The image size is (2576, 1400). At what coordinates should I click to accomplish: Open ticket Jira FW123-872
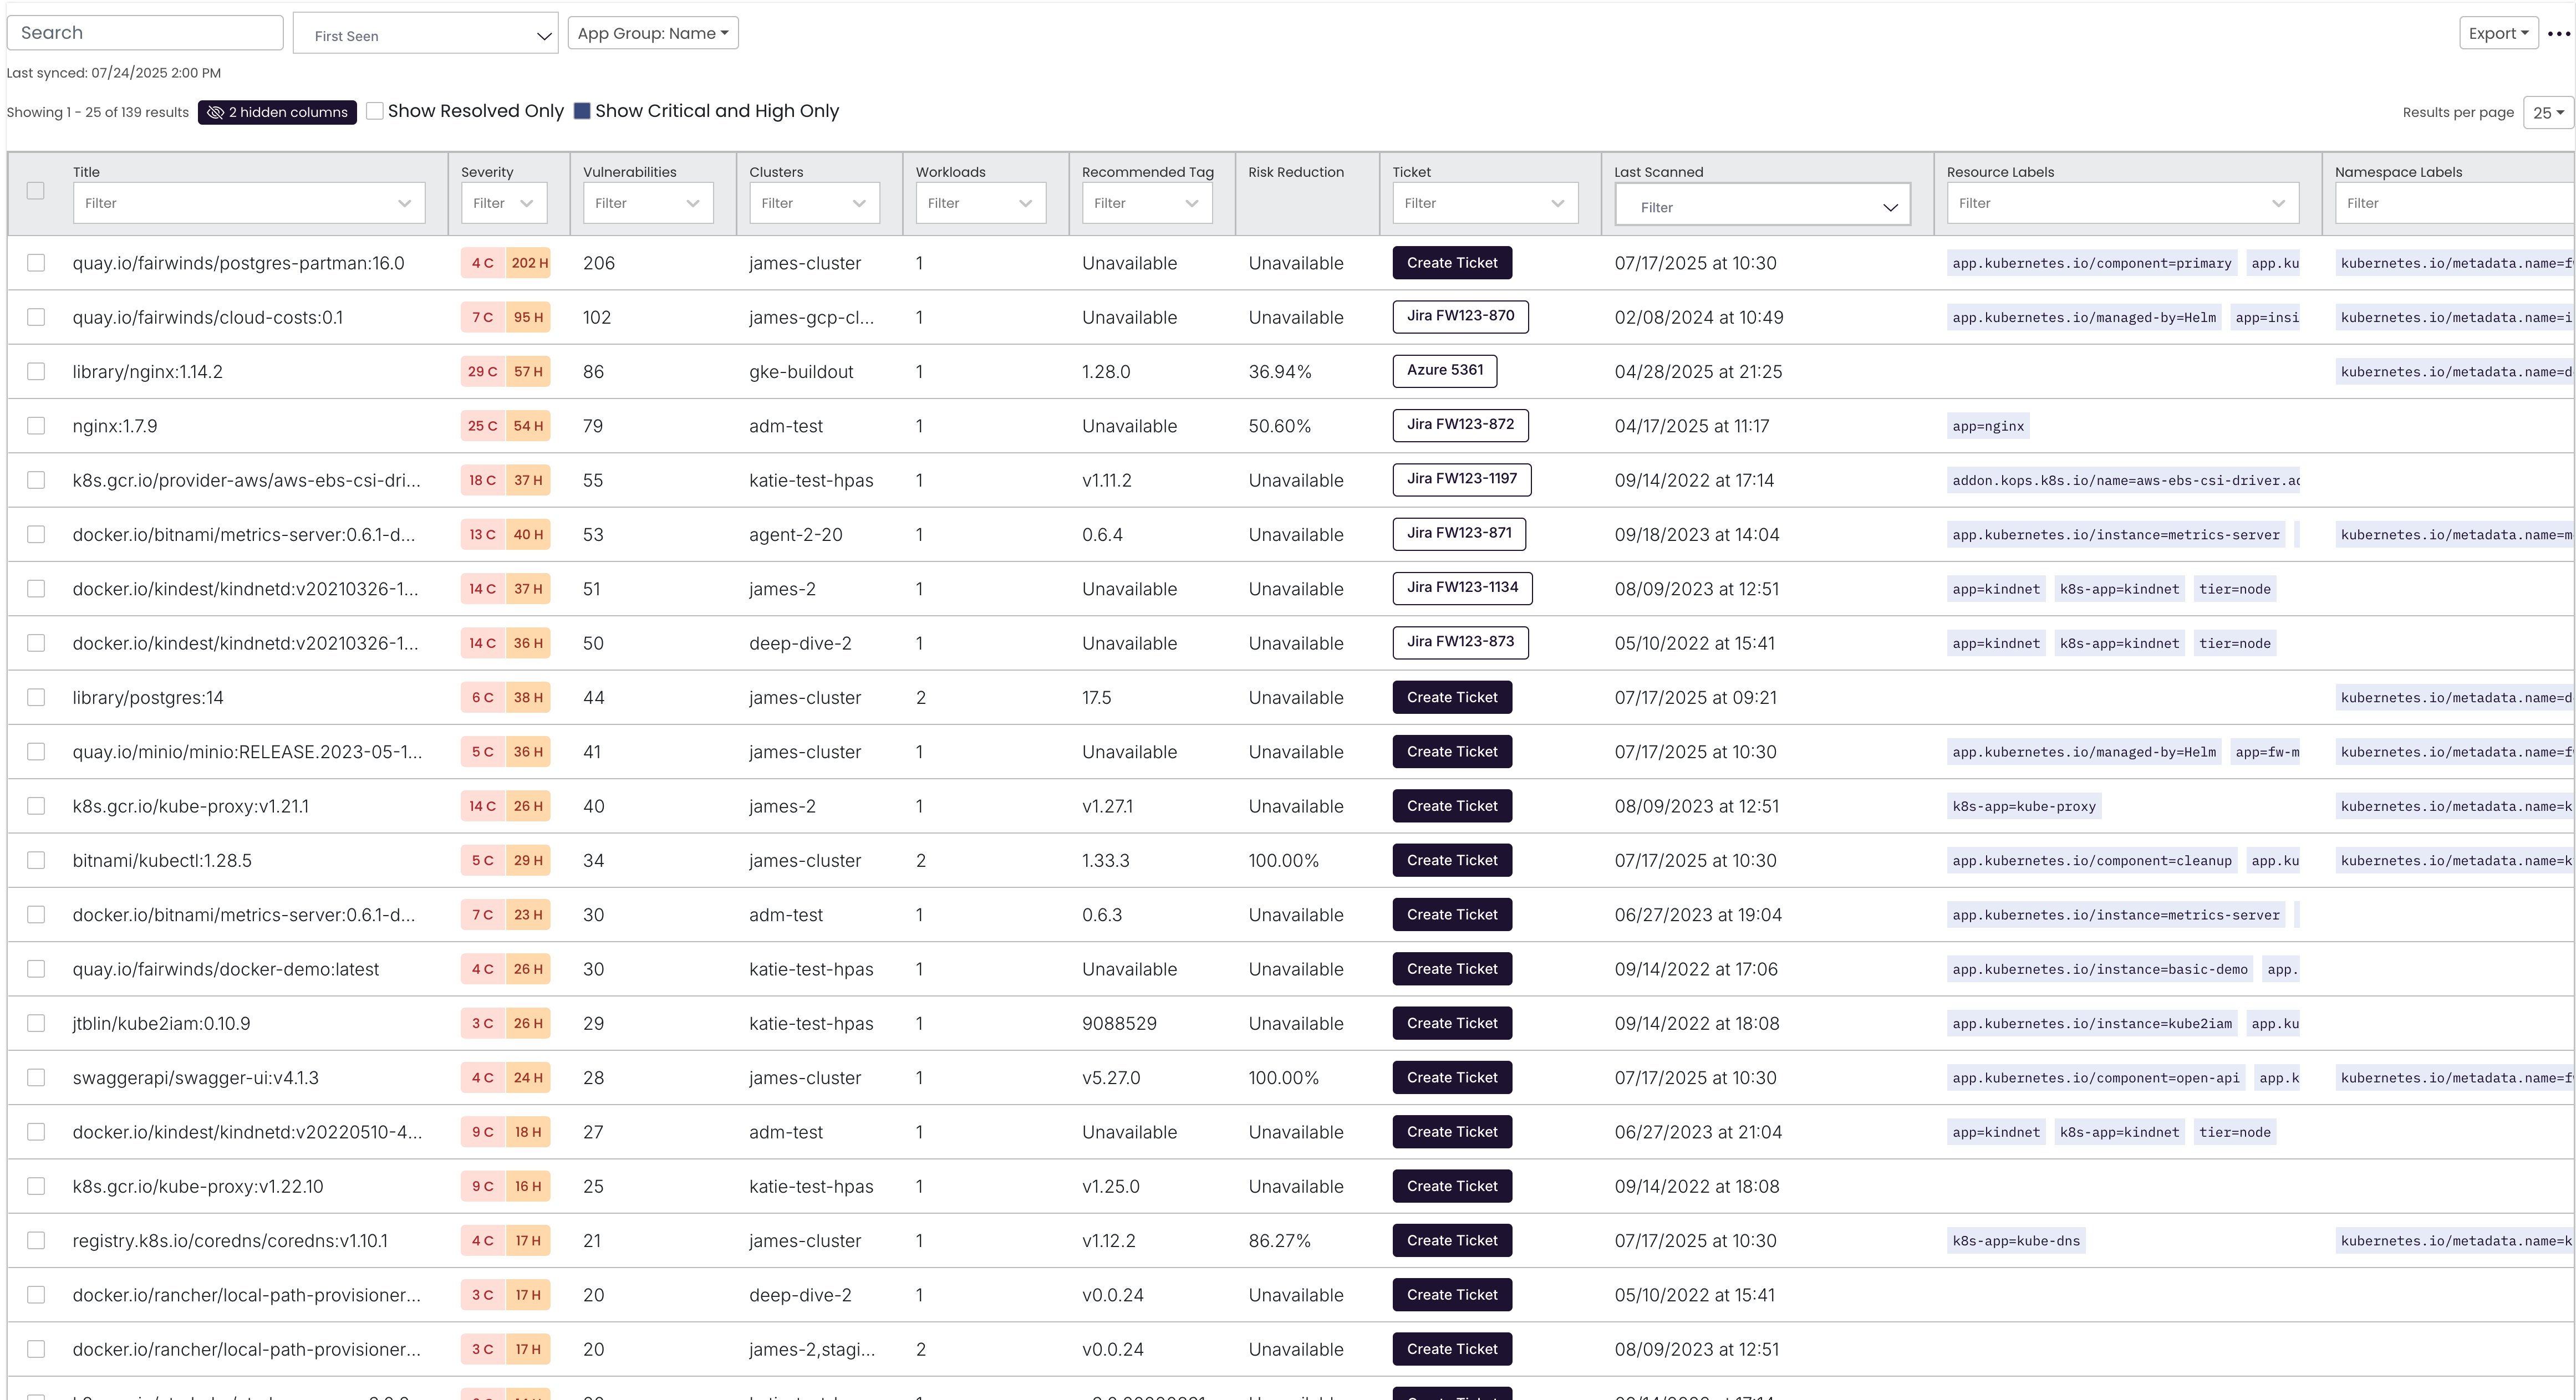[x=1460, y=425]
